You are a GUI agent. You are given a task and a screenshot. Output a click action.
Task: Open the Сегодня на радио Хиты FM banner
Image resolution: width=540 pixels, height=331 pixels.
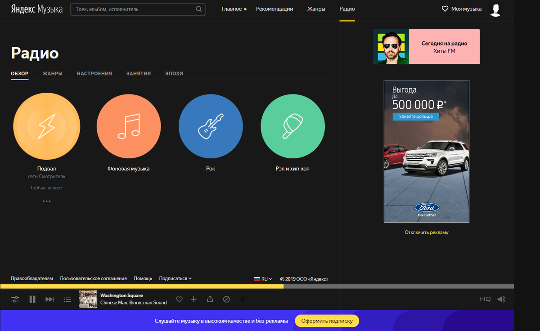(426, 47)
